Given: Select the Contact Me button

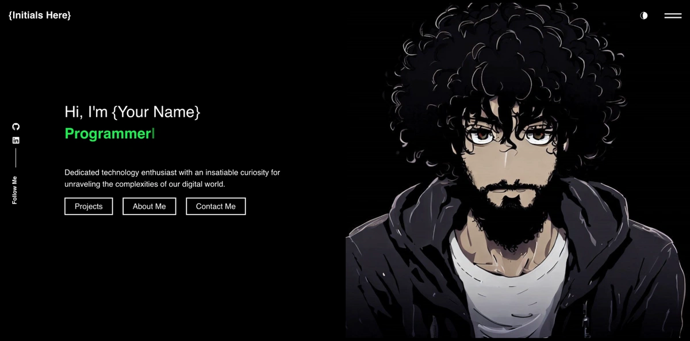Looking at the screenshot, I should click(216, 206).
